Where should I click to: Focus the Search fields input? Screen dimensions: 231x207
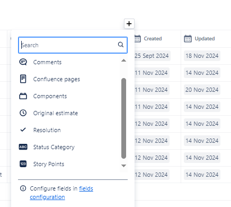(73, 45)
